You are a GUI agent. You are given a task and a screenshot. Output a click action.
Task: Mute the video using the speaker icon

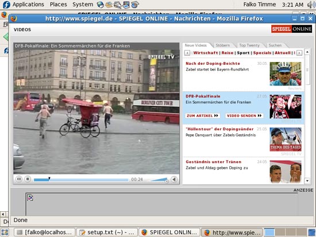[x=174, y=179]
